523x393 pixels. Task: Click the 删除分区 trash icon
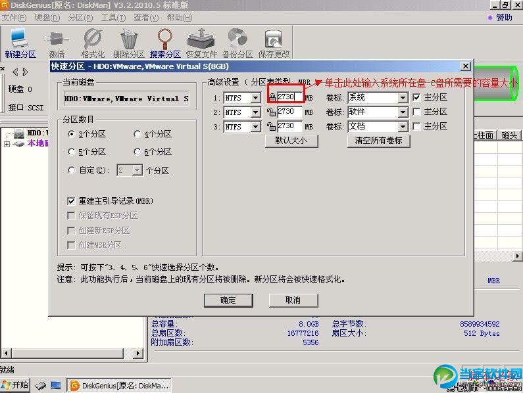pyautogui.click(x=129, y=43)
